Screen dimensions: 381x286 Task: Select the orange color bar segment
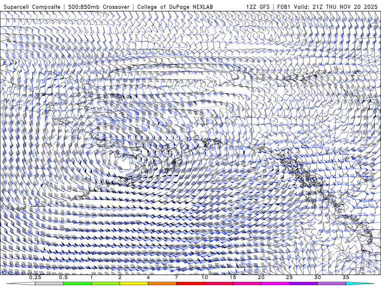click(x=162, y=284)
